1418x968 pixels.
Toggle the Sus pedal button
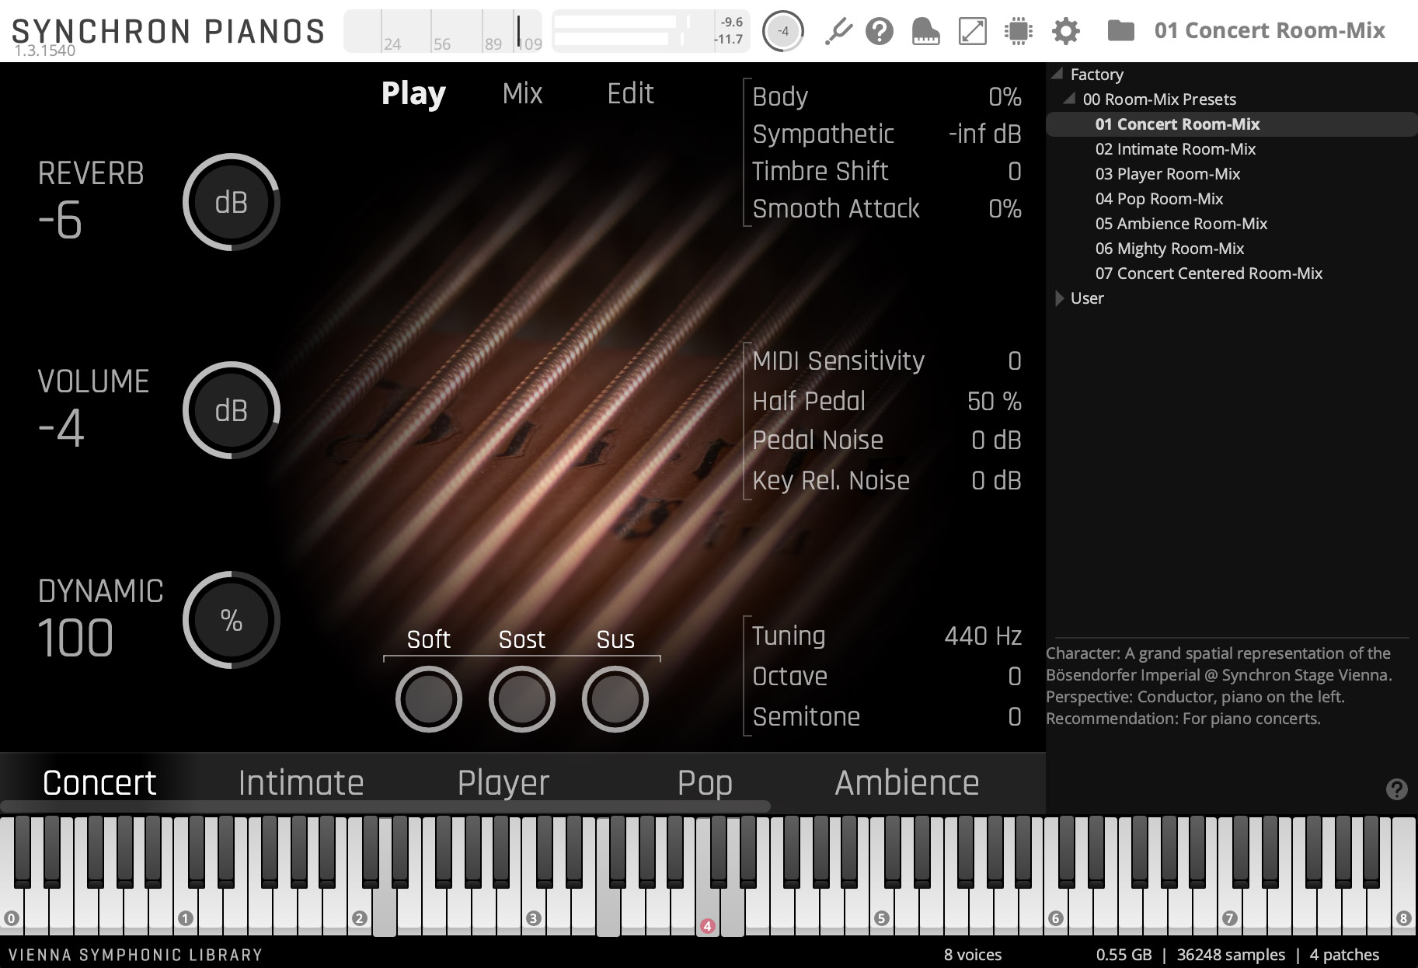click(615, 699)
